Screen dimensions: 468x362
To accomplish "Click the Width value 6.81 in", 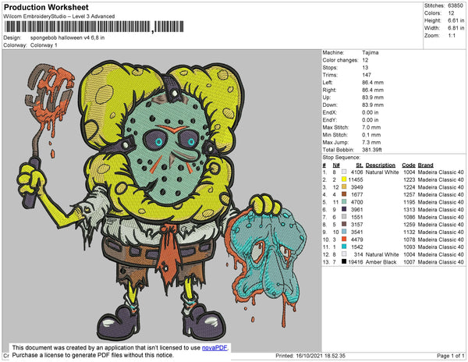I will click(x=456, y=28).
